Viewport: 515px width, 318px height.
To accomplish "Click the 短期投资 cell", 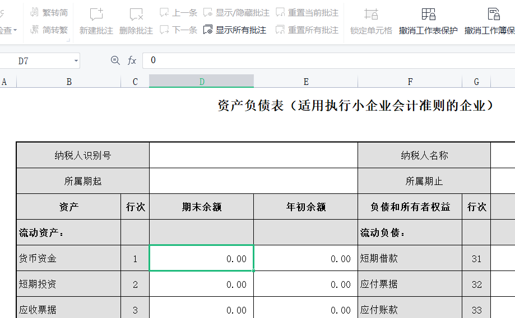I will pos(68,284).
